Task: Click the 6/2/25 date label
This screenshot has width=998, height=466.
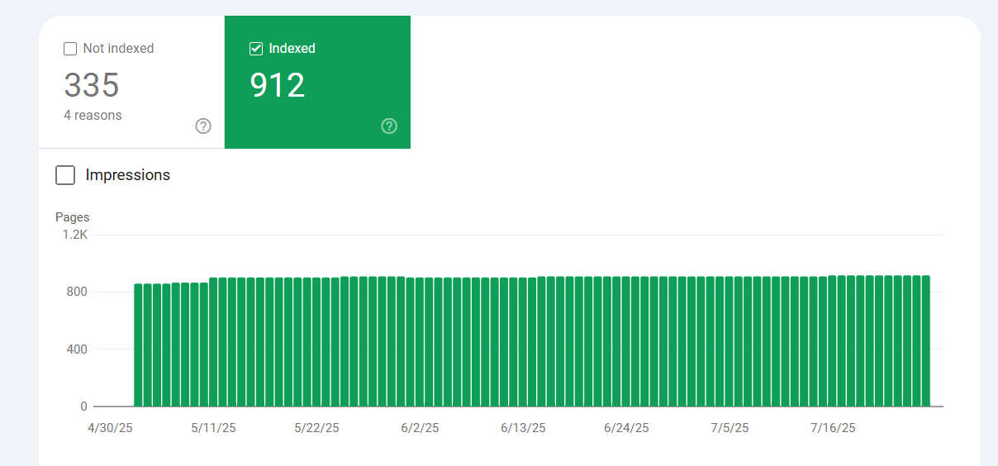Action: coord(420,428)
